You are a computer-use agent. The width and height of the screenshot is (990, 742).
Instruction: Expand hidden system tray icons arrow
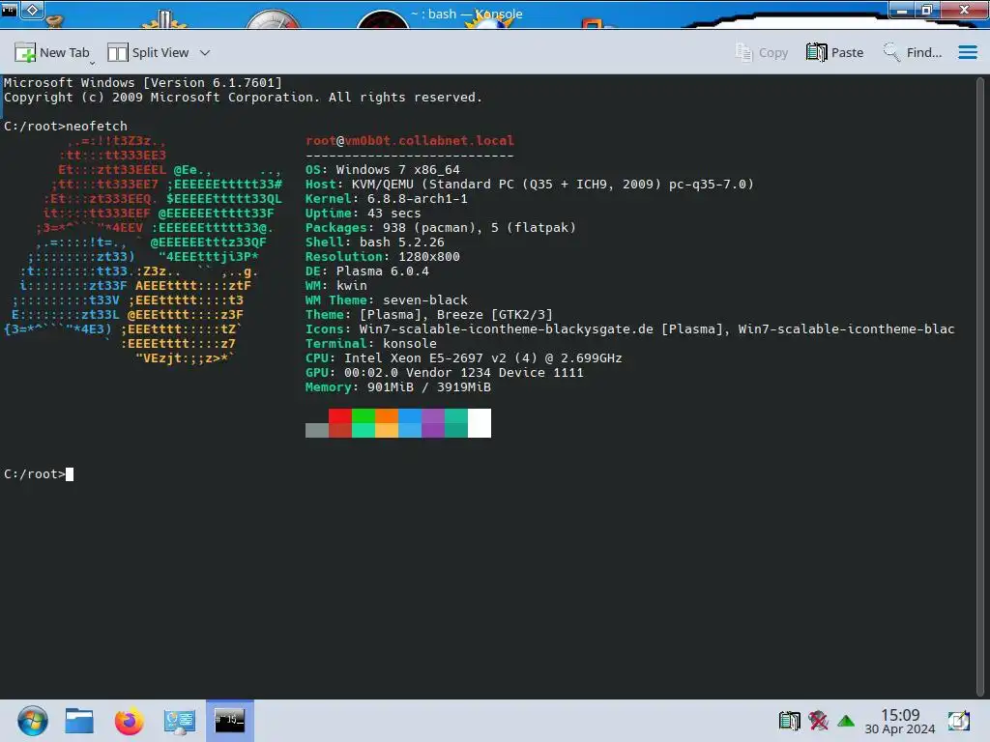846,721
